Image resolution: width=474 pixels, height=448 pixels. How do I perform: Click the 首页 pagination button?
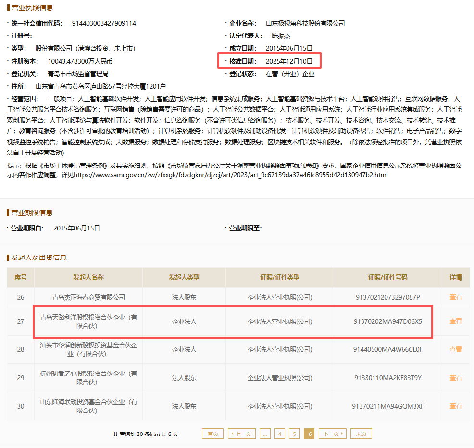[212, 434]
